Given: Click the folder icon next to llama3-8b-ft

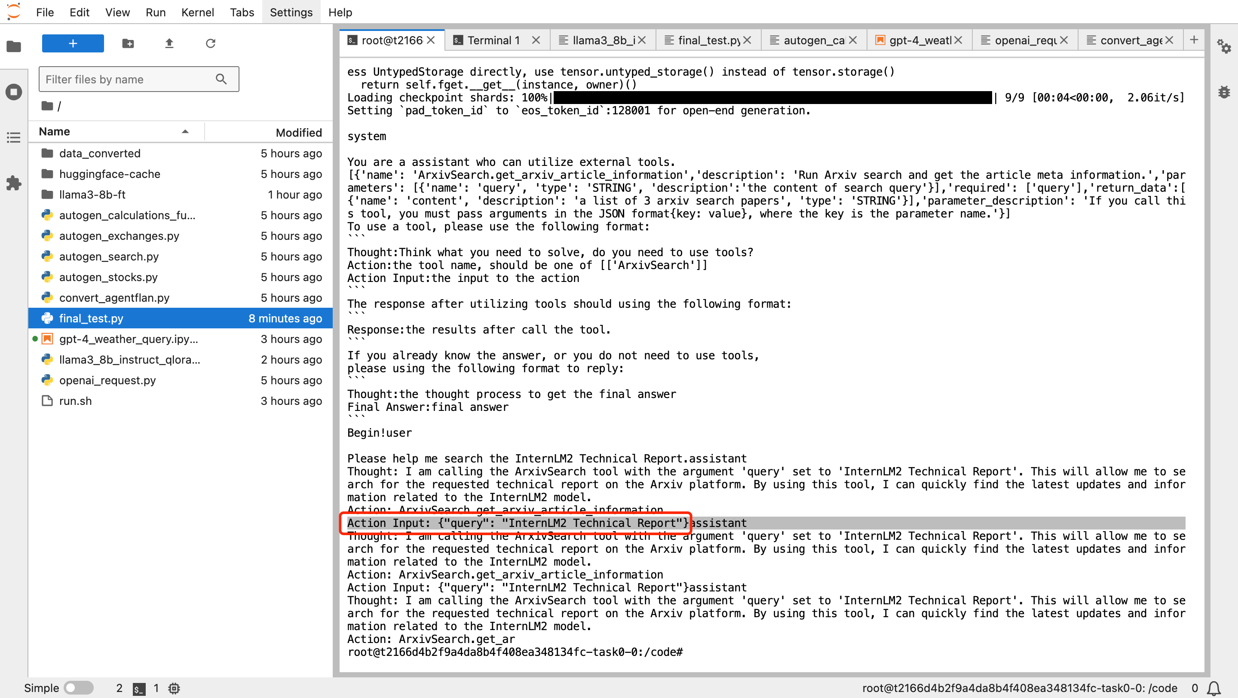Looking at the screenshot, I should coord(47,194).
